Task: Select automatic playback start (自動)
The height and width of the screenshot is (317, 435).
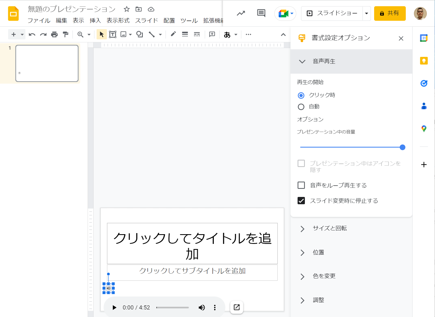Action: tap(301, 107)
